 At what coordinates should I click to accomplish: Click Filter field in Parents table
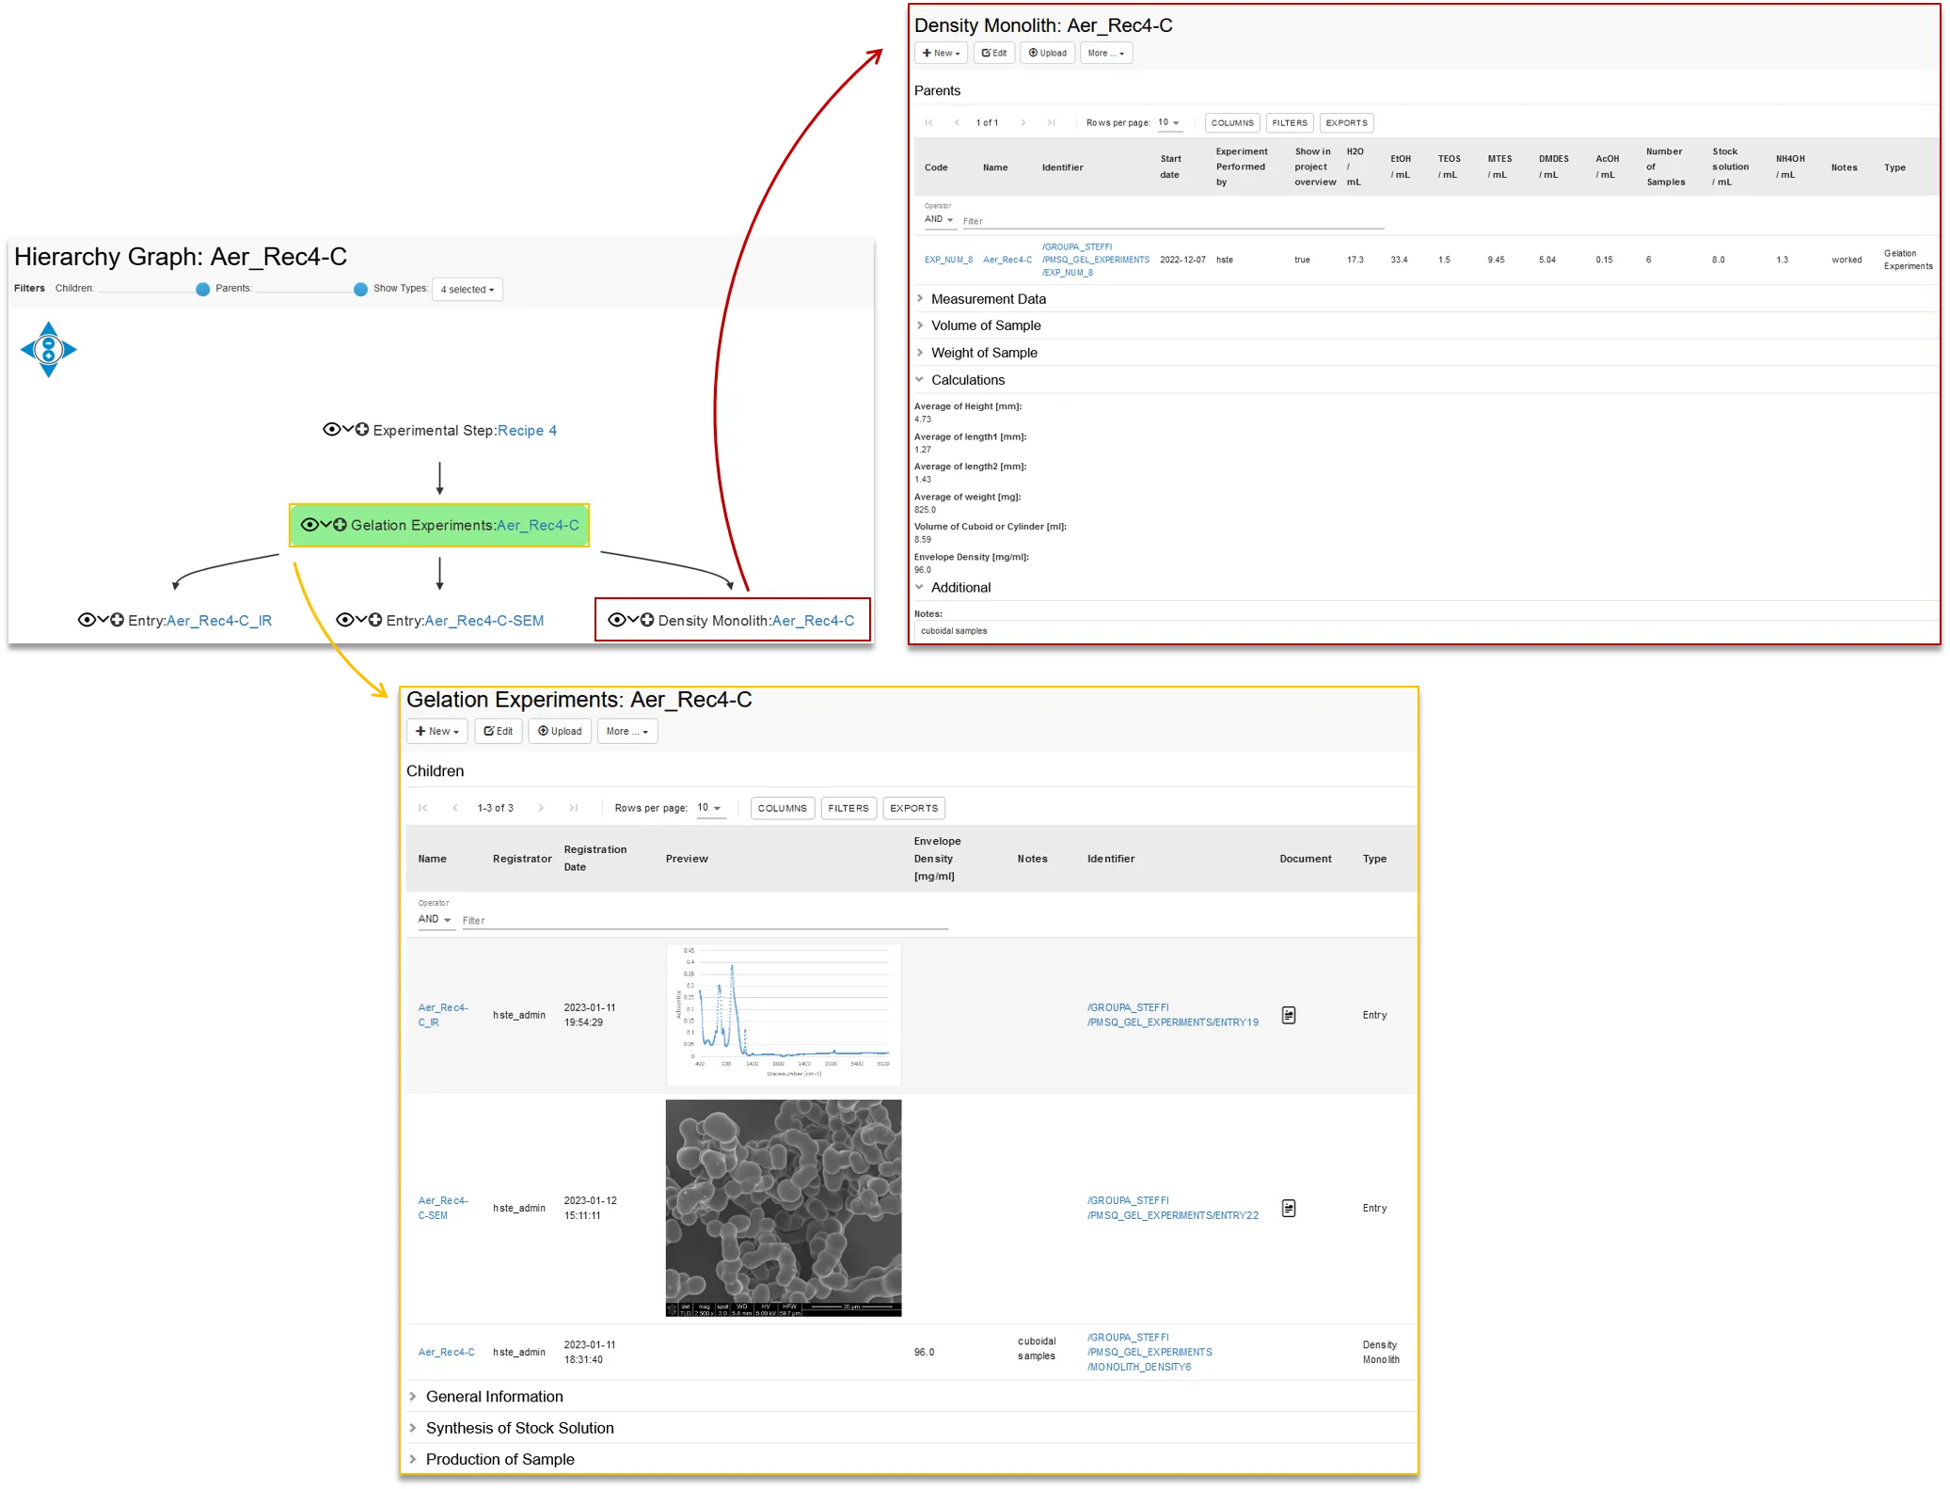click(x=1173, y=221)
